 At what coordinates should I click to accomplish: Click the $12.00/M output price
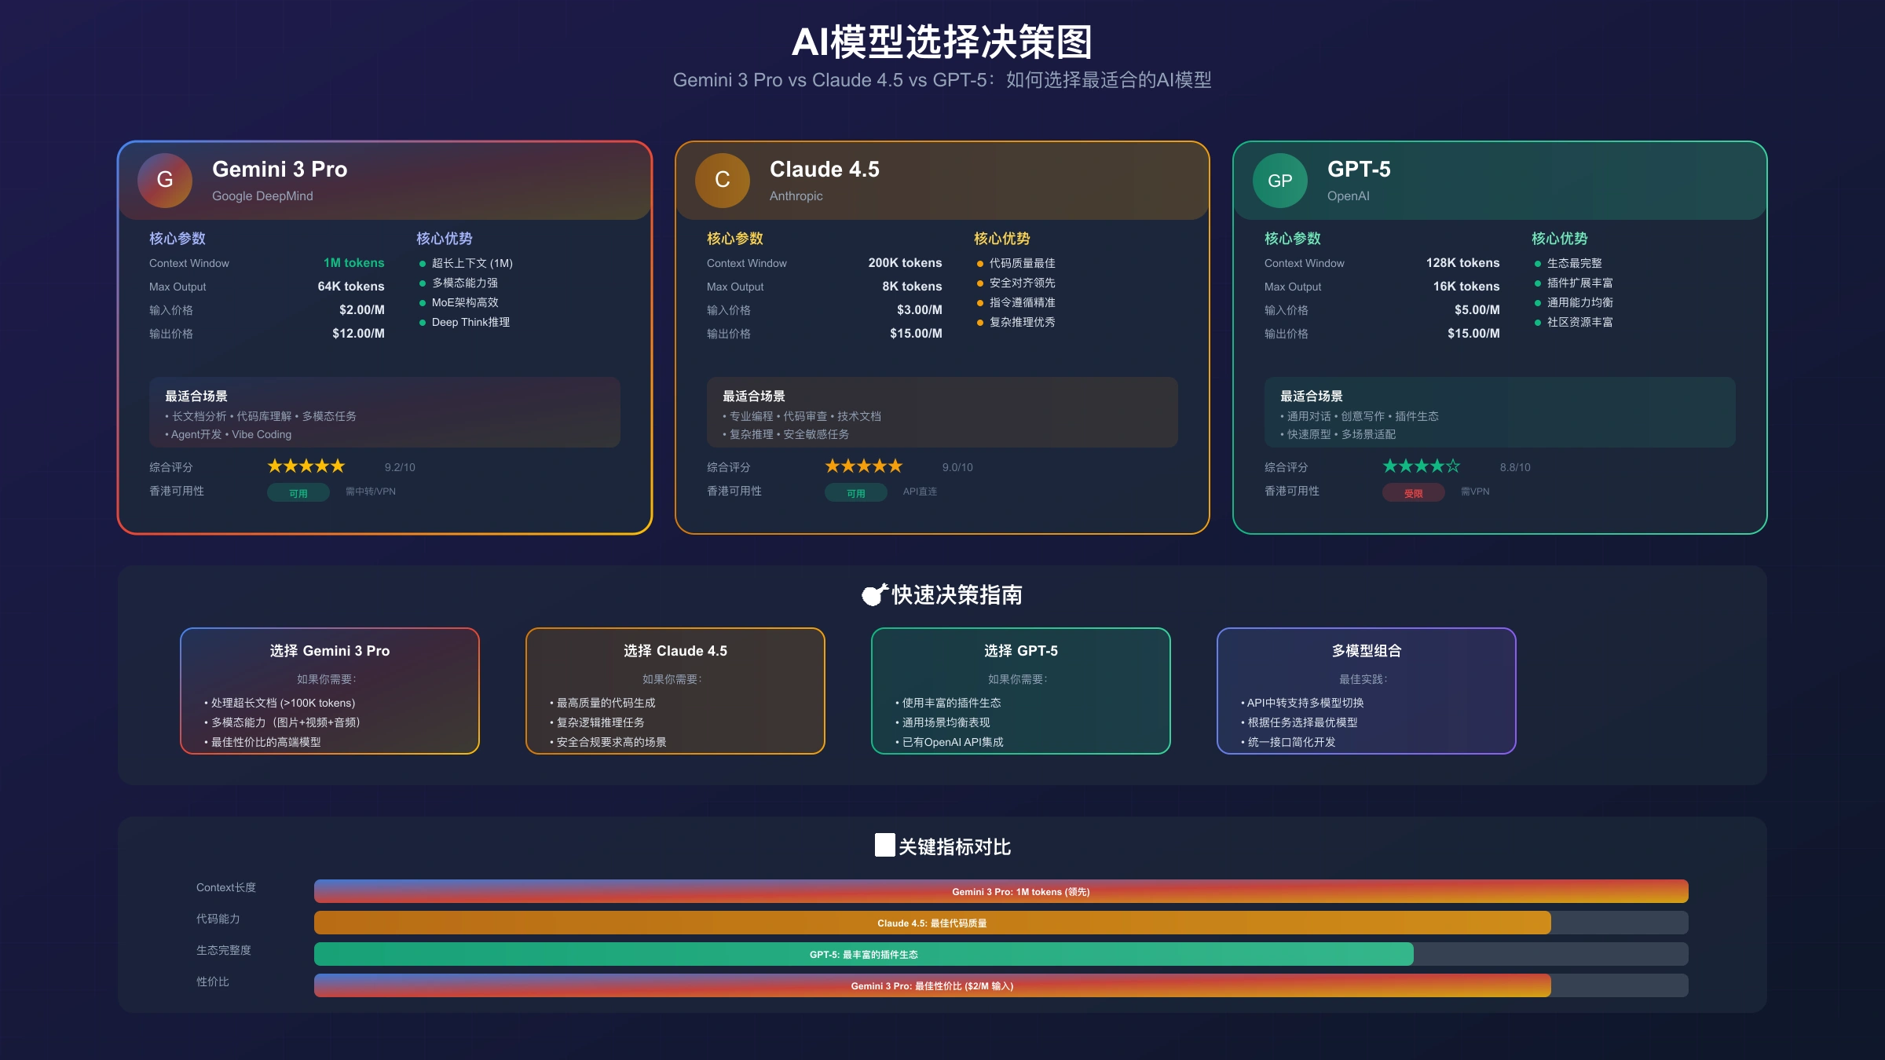point(358,334)
